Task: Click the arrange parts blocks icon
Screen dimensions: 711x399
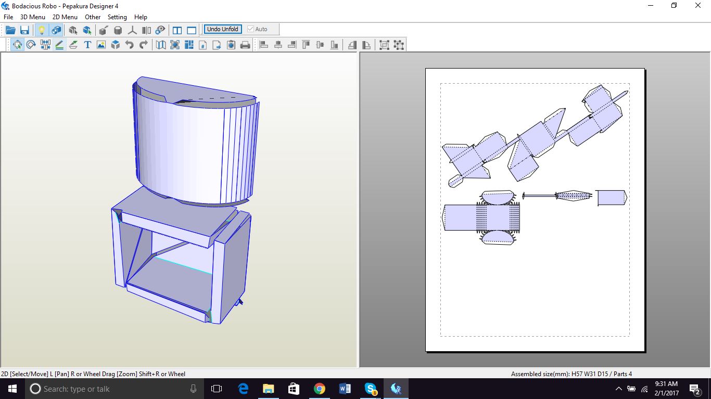Action: [x=189, y=45]
